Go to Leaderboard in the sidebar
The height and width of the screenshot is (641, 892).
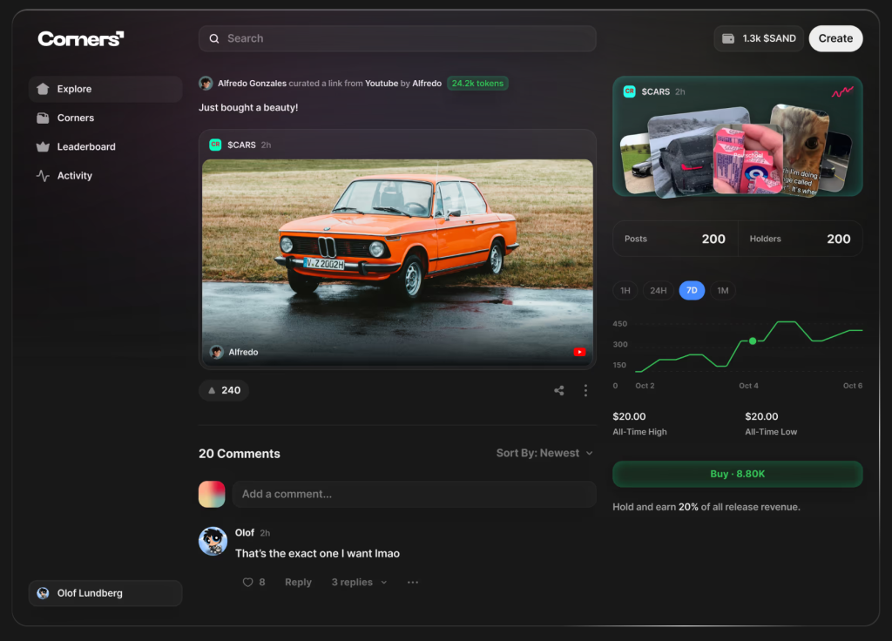(x=86, y=147)
